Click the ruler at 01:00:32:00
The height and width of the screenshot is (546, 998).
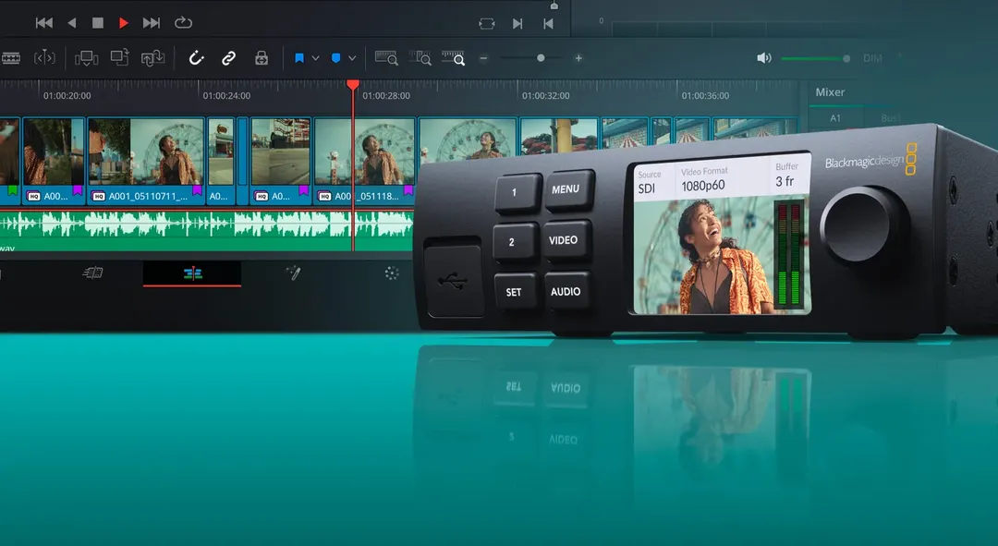(545, 95)
